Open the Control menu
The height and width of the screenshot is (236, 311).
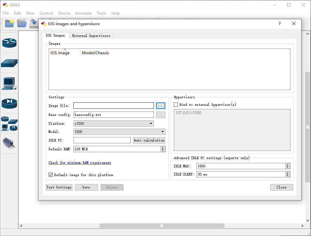pos(46,13)
